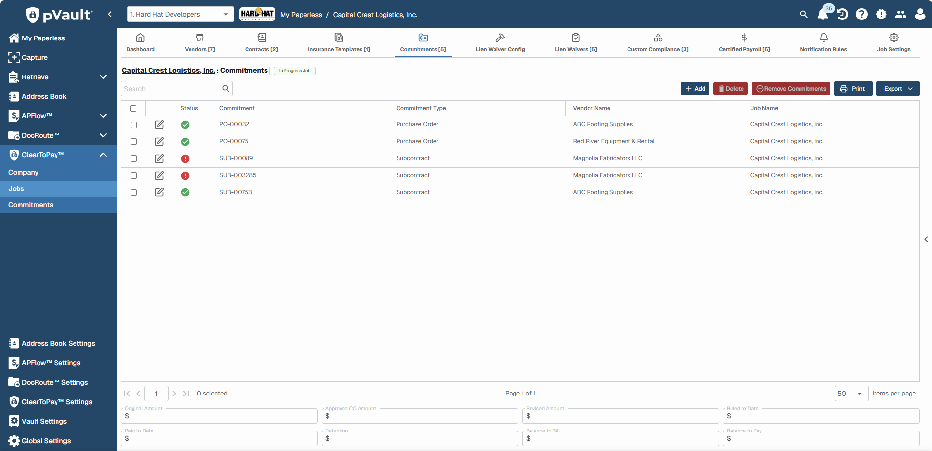Open the help question mark icon
The height and width of the screenshot is (451, 932).
tap(862, 14)
